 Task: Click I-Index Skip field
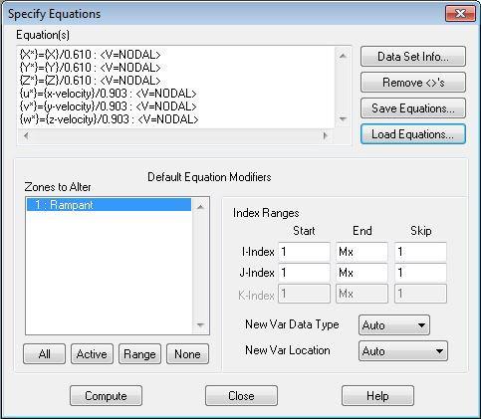click(x=420, y=252)
